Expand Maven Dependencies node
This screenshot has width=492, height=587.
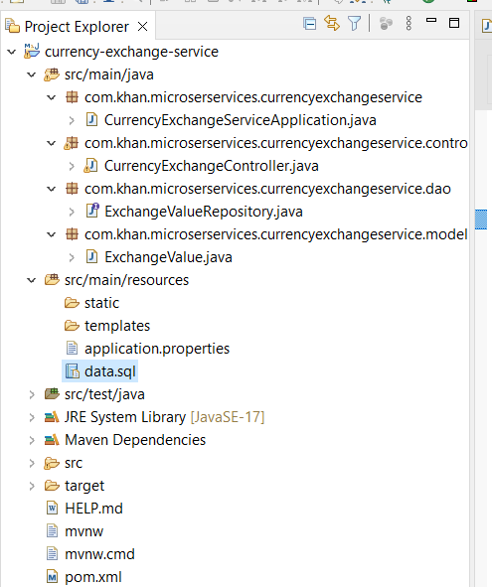pyautogui.click(x=32, y=440)
